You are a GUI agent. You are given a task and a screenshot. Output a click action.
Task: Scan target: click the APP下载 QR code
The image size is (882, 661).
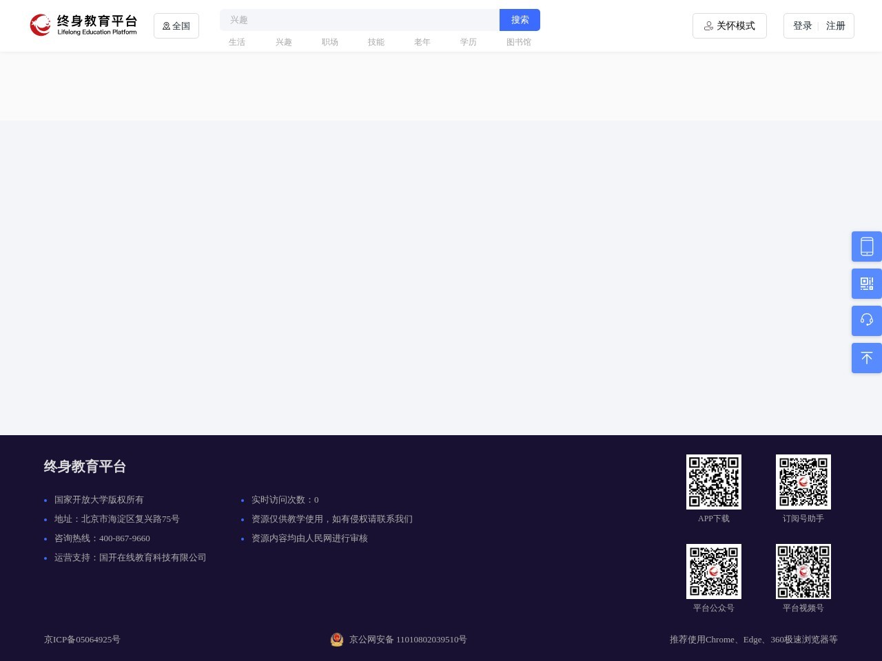713,481
